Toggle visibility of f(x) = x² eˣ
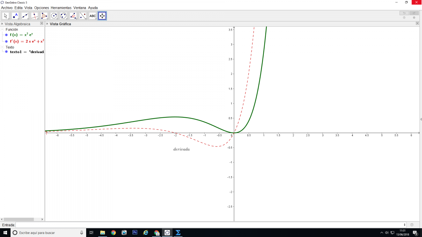 pyautogui.click(x=6, y=35)
